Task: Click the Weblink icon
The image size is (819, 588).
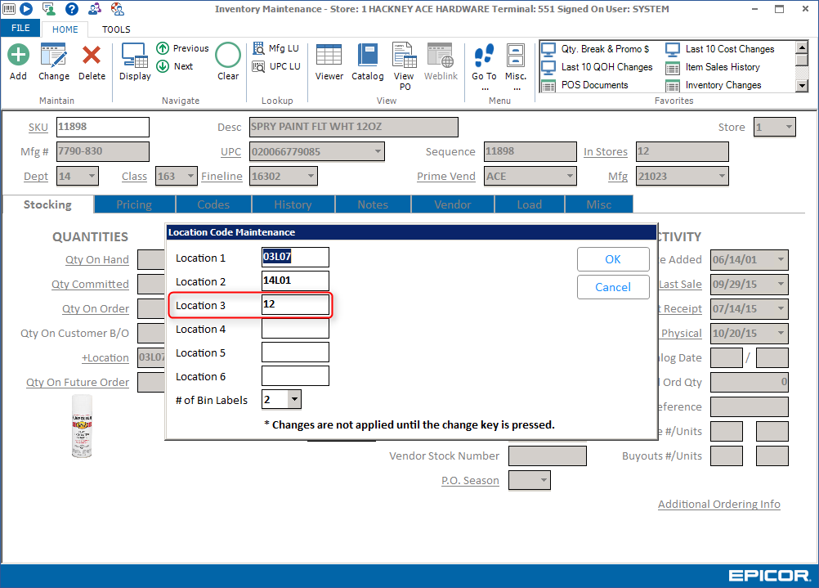Action: 441,55
